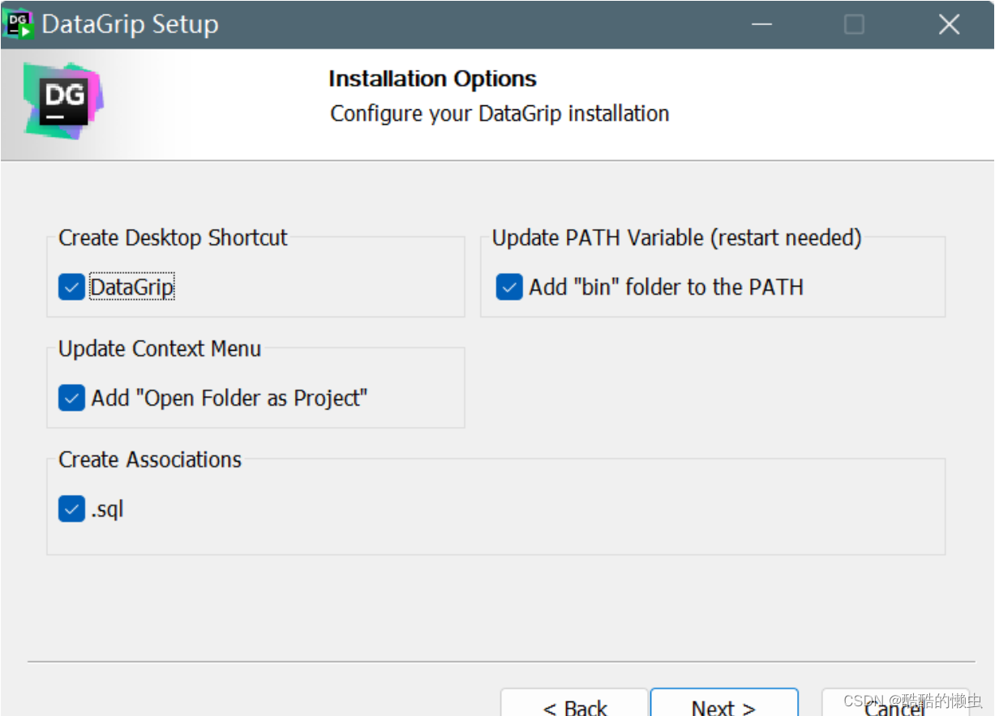This screenshot has width=995, height=716.
Task: Click the CSDN watermark text
Action: (912, 701)
